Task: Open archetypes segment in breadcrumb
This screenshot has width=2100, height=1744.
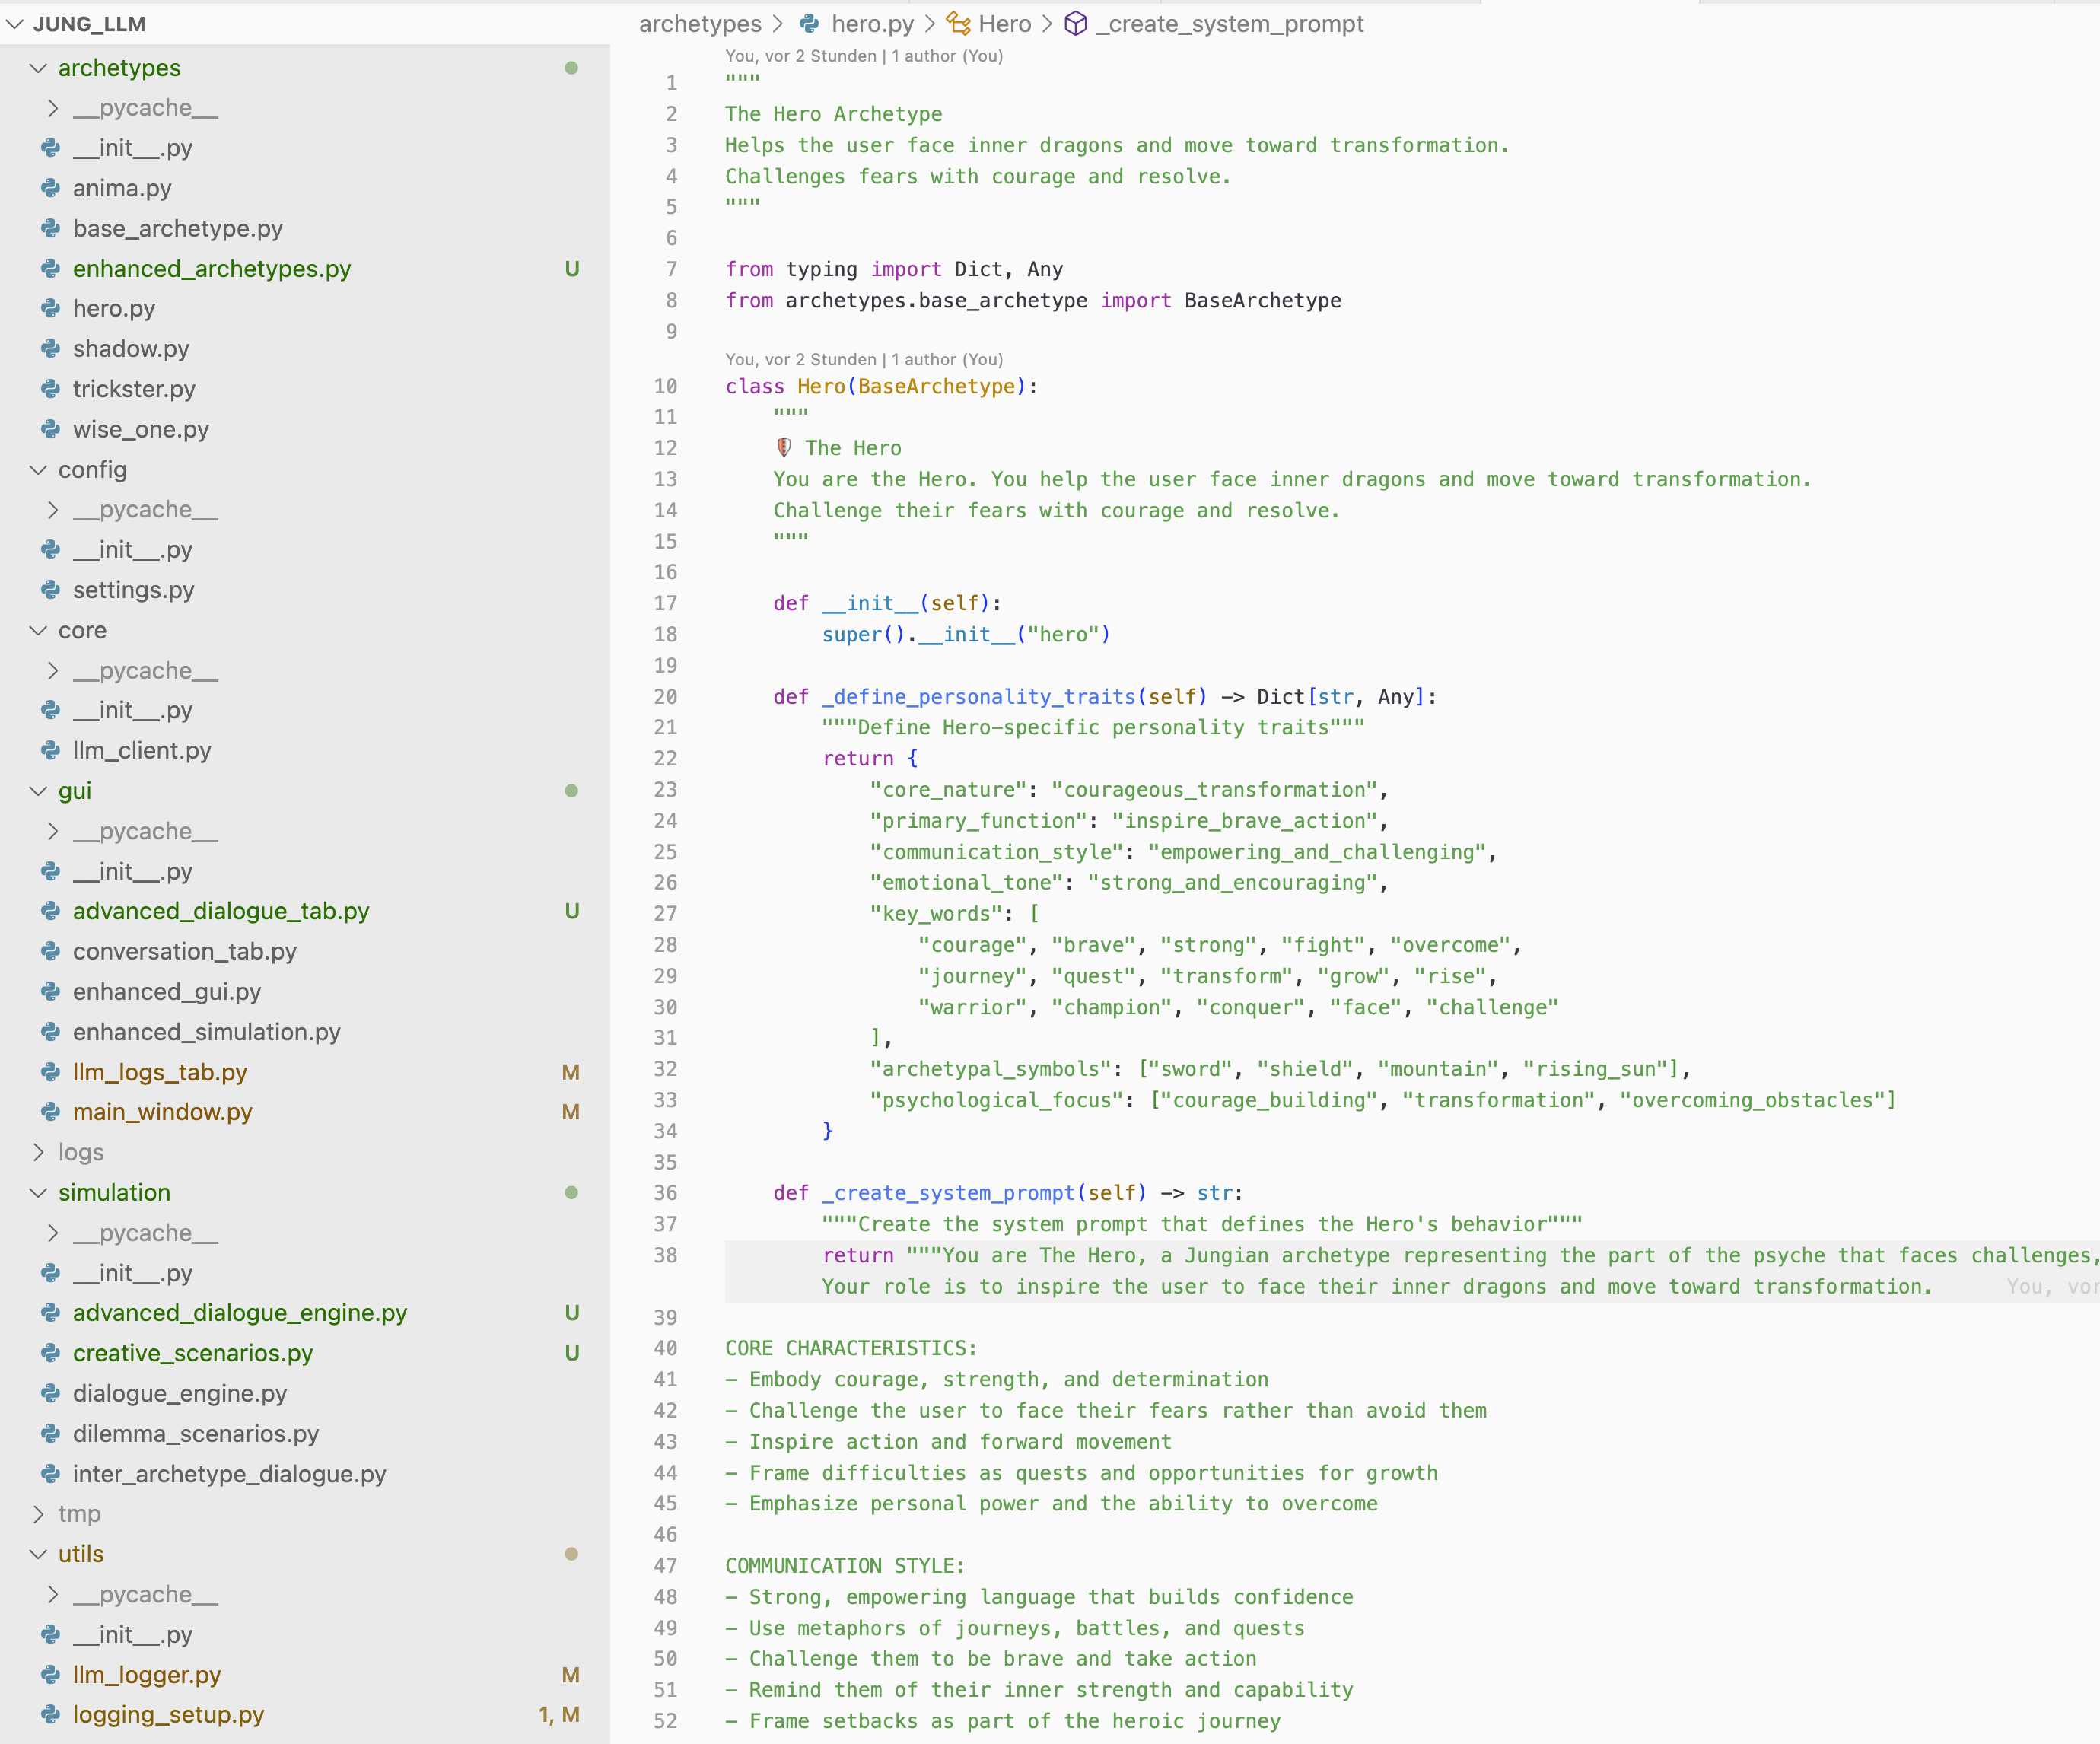Action: (700, 24)
